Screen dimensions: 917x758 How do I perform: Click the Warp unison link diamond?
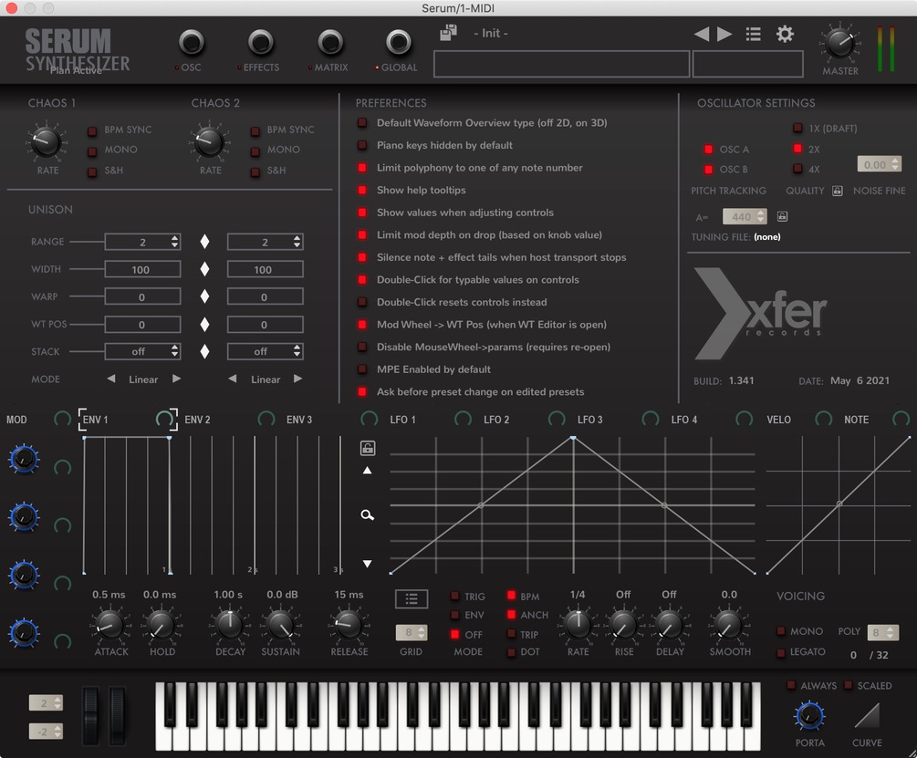pos(204,296)
